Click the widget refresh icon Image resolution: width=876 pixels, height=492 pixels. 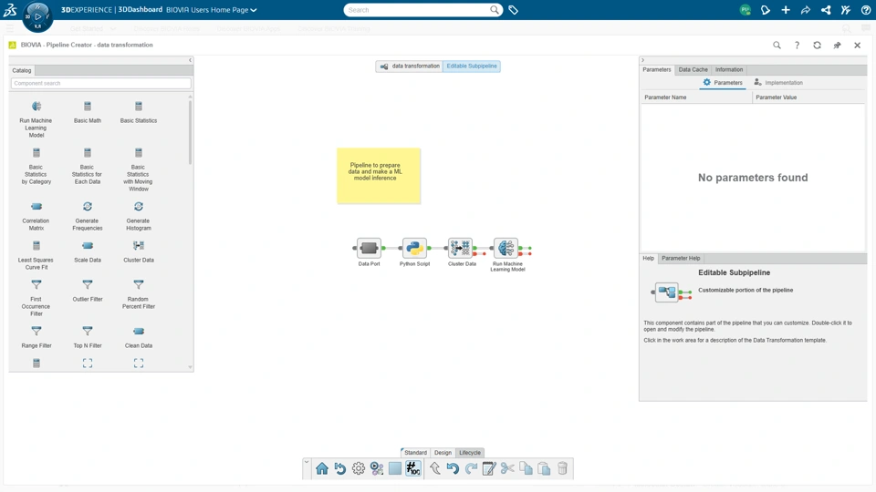(x=817, y=46)
